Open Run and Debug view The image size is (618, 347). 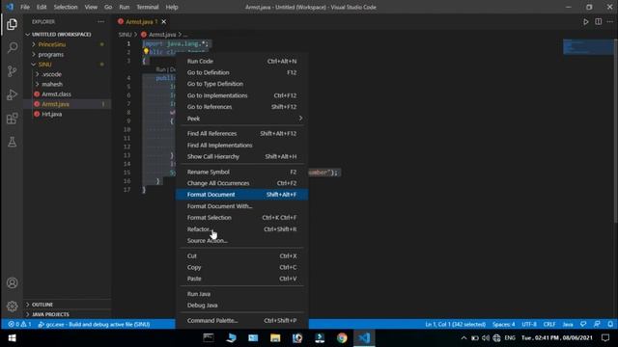click(x=13, y=94)
